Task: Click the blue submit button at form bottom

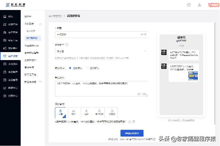Action: [x=132, y=133]
